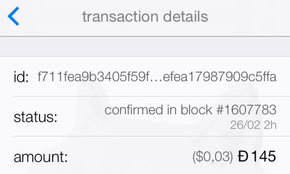Click the "amount:" row label

pos(41,157)
